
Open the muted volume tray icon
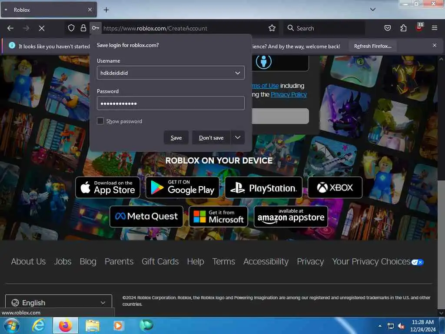click(x=401, y=326)
